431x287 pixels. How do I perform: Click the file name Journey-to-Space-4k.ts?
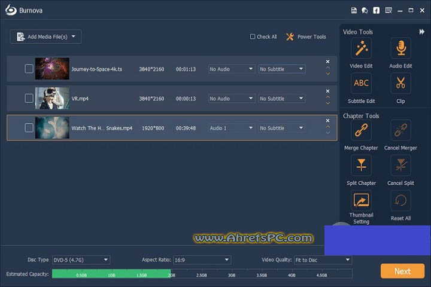(x=97, y=69)
